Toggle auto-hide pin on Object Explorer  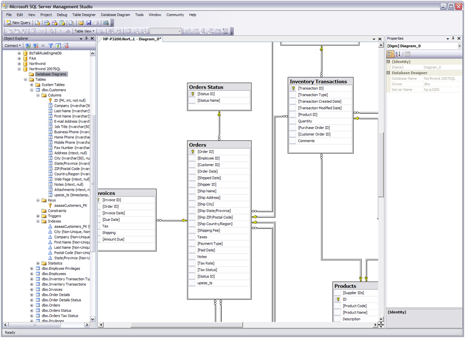click(x=86, y=38)
